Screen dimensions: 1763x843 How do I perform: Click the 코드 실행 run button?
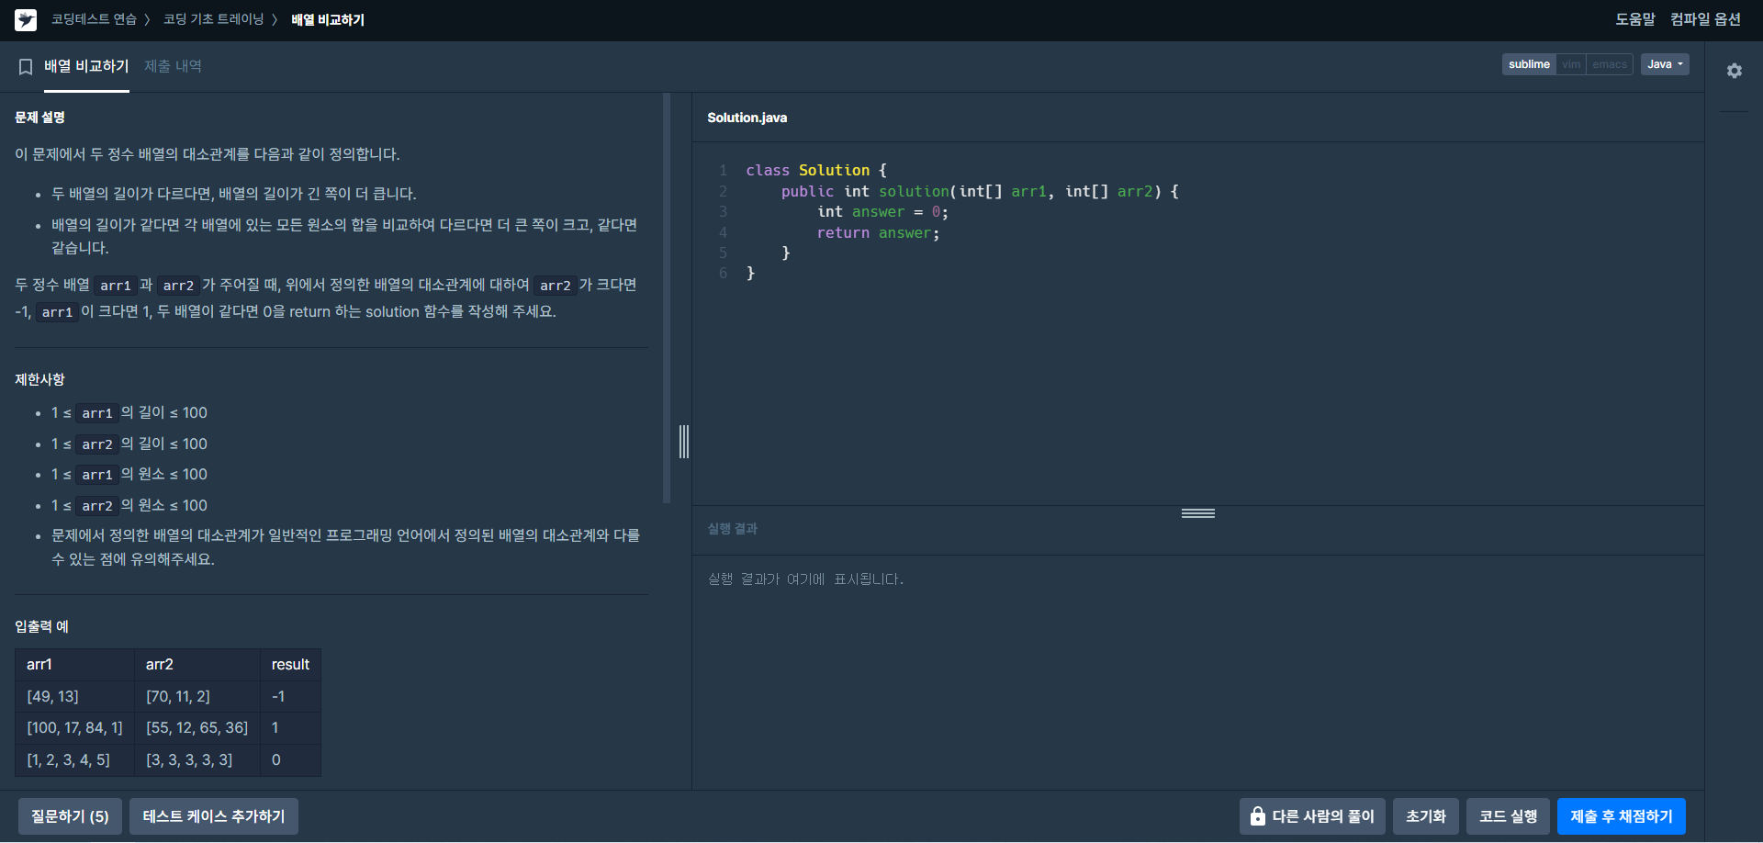coord(1508,816)
